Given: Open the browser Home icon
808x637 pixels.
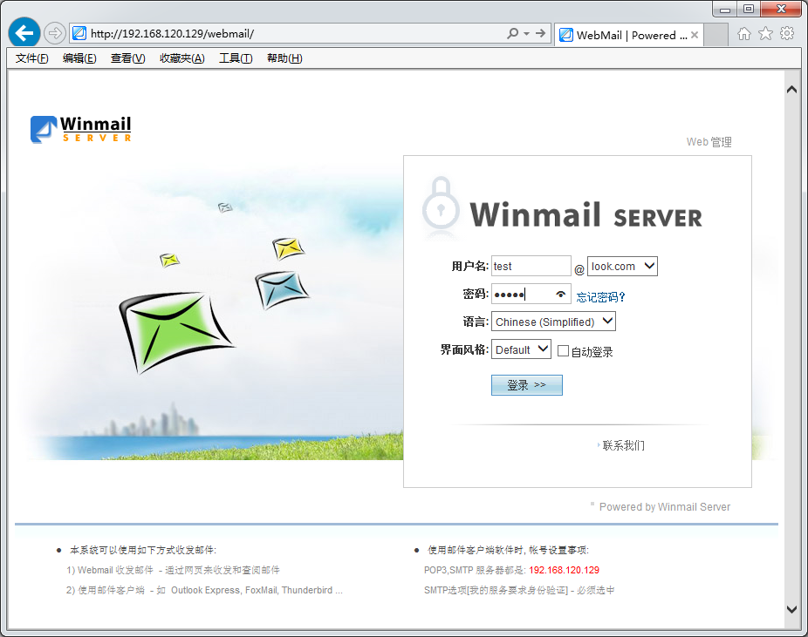Looking at the screenshot, I should click(x=744, y=34).
